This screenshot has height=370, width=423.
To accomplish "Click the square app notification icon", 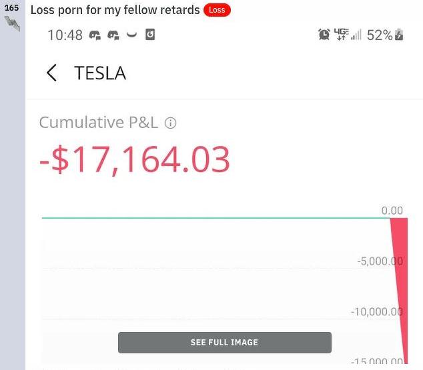I will (150, 34).
